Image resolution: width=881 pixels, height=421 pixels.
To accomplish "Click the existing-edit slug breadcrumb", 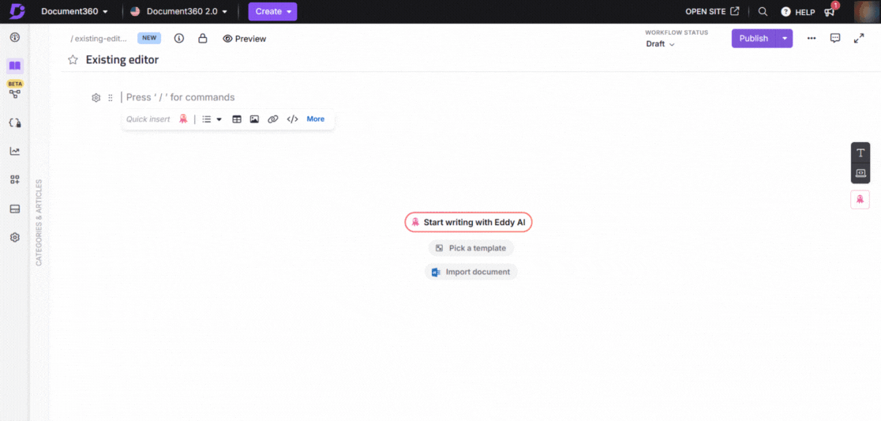I will click(x=99, y=39).
